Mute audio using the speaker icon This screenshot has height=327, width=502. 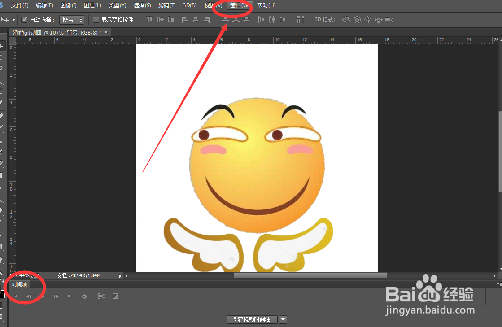tap(70, 296)
